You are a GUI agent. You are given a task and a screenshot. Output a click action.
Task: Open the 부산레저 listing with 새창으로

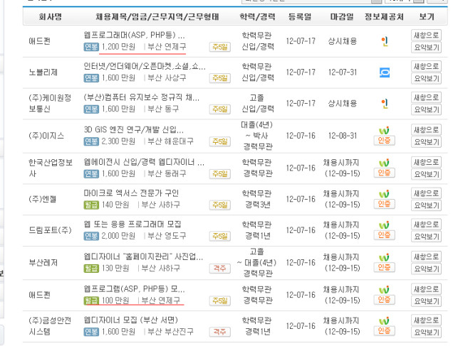tap(426, 257)
